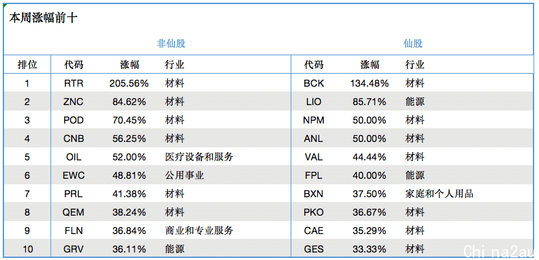
Task: Select the 本周涨幅前十 title cell
Action: 43,18
